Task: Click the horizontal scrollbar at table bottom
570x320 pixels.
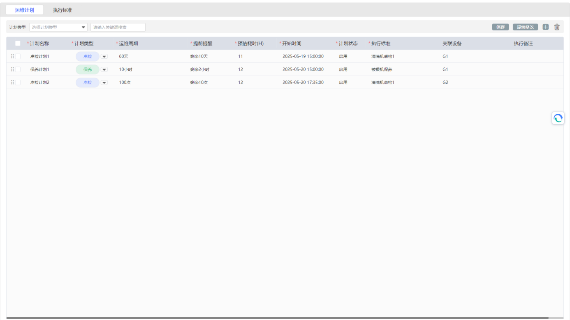Action: click(x=277, y=318)
